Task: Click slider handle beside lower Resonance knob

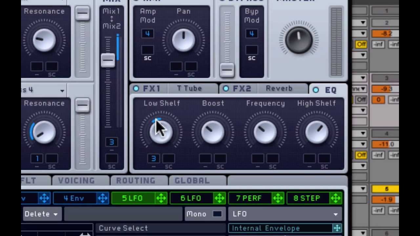Action: pyautogui.click(x=82, y=106)
